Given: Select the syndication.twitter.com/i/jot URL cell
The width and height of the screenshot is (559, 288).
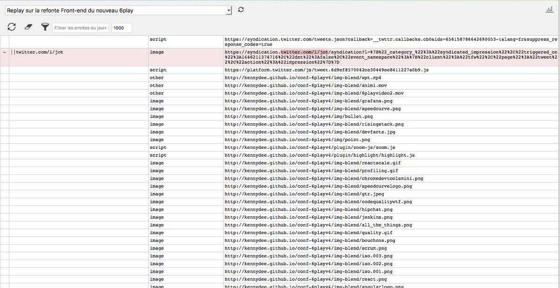Looking at the screenshot, I should coord(391,57).
